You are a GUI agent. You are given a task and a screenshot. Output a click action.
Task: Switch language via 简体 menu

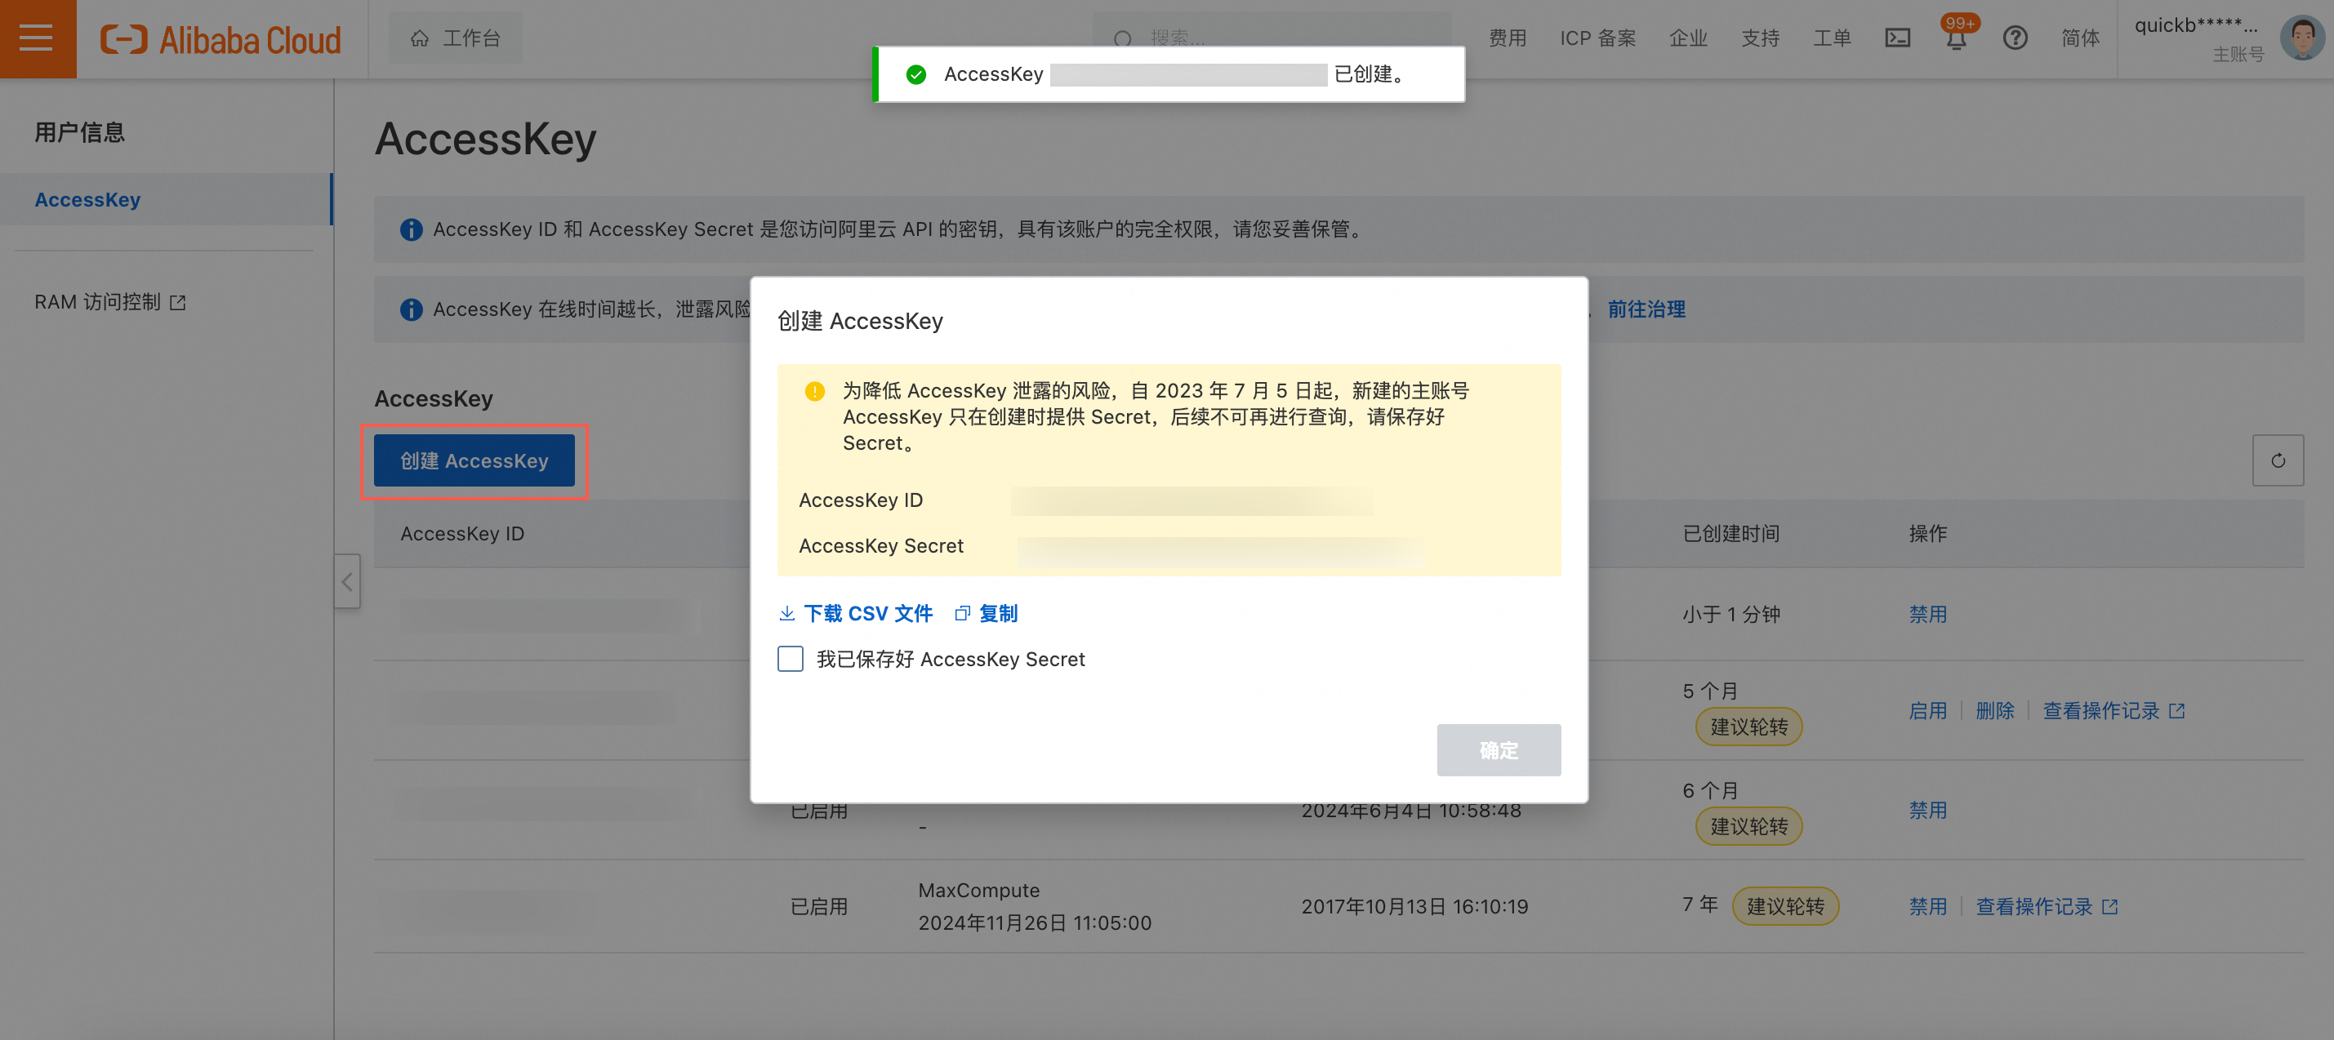(x=2079, y=38)
